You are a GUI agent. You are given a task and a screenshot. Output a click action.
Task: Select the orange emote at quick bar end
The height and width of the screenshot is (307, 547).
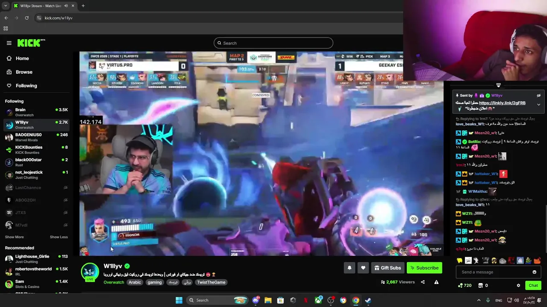pos(537,260)
